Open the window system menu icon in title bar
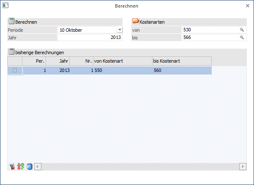 click(x=6, y=6)
